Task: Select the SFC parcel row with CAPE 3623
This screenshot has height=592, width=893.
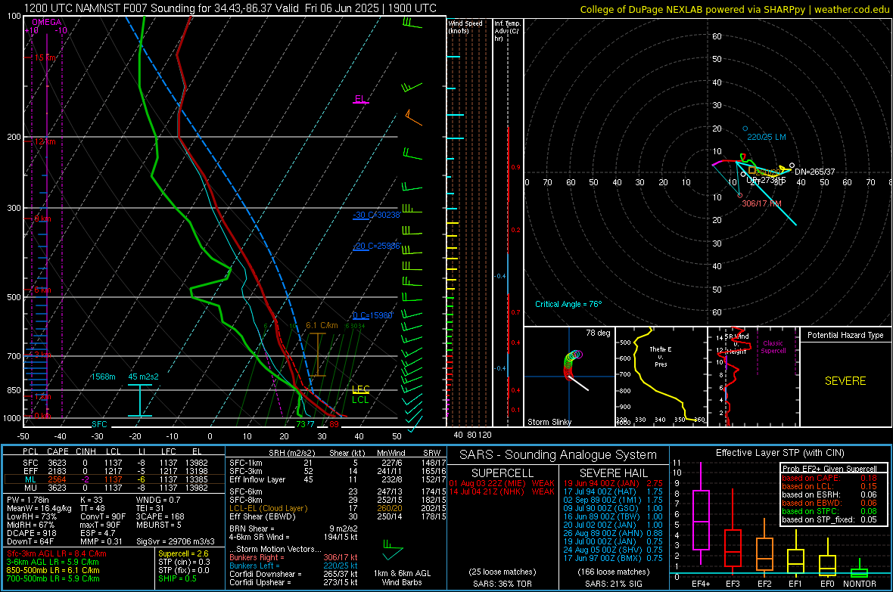Action: pyautogui.click(x=114, y=463)
